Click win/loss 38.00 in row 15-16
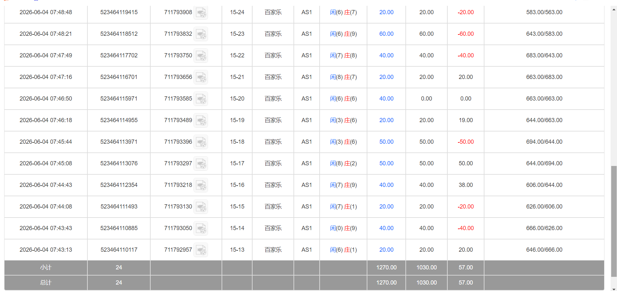Viewport: 617px width, 291px height. click(466, 185)
